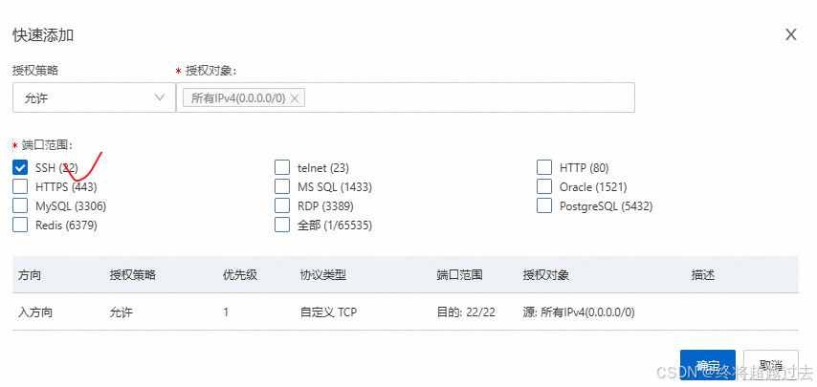
Task: Open the 授权策略 dropdown
Action: (x=92, y=97)
